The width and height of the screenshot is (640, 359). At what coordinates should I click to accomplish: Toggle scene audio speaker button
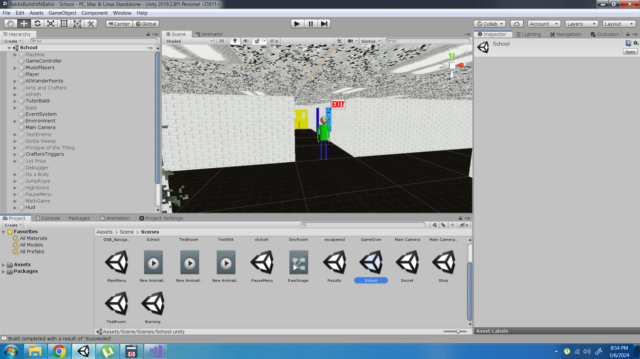[x=246, y=41]
